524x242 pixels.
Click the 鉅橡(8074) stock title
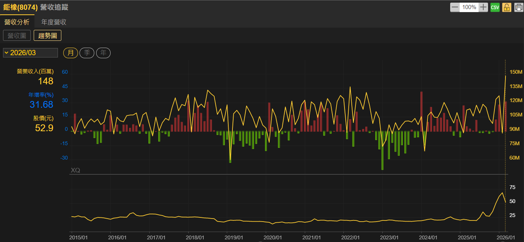pyautogui.click(x=20, y=7)
